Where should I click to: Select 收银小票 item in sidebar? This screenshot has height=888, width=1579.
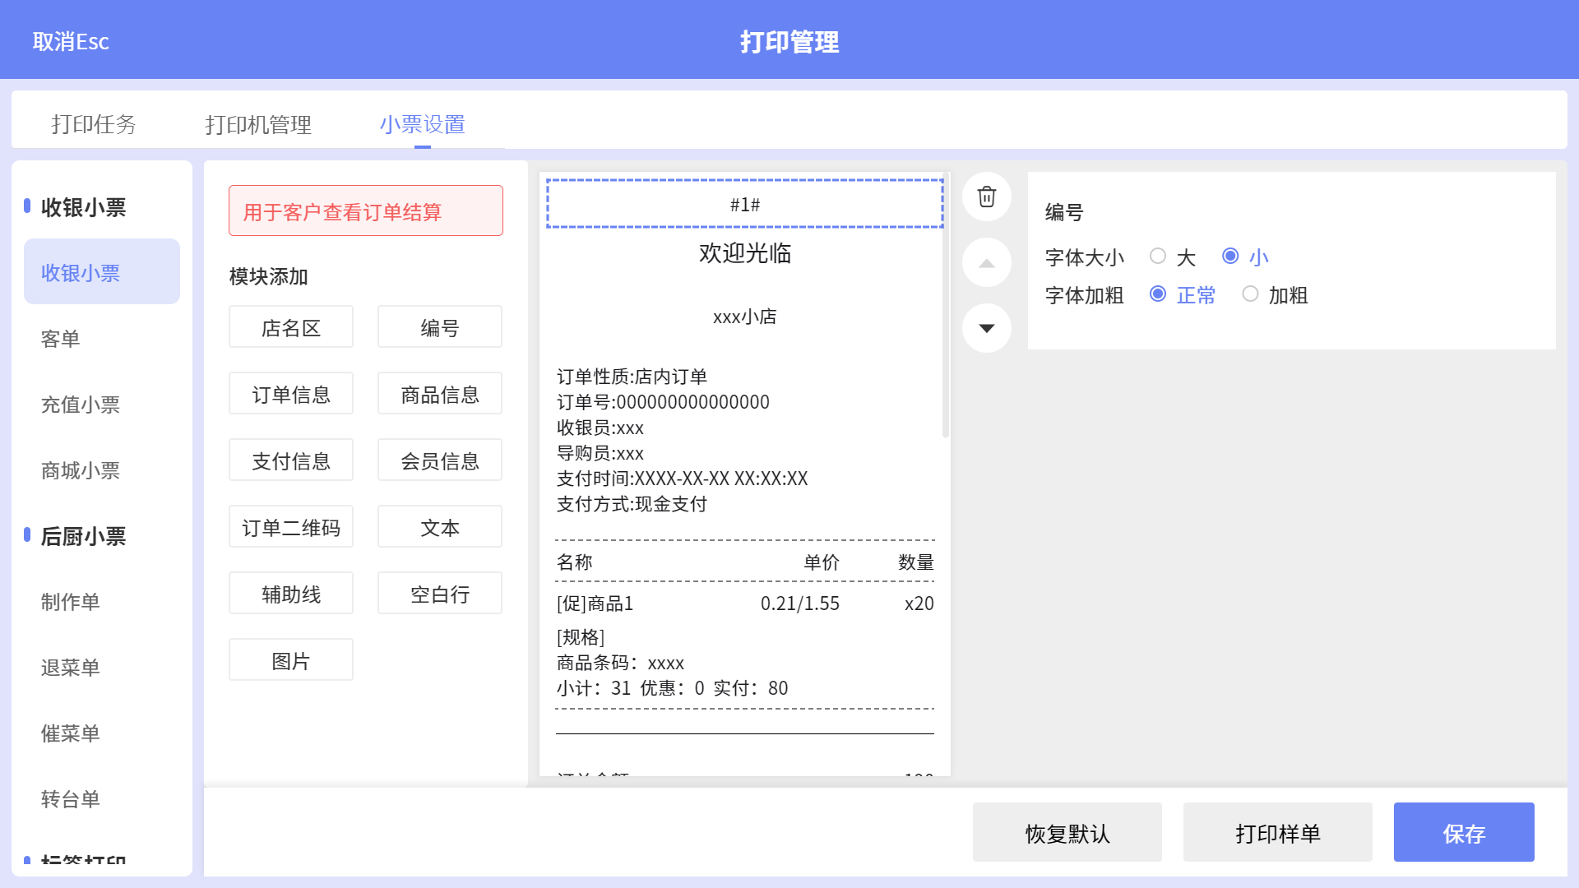tap(102, 271)
